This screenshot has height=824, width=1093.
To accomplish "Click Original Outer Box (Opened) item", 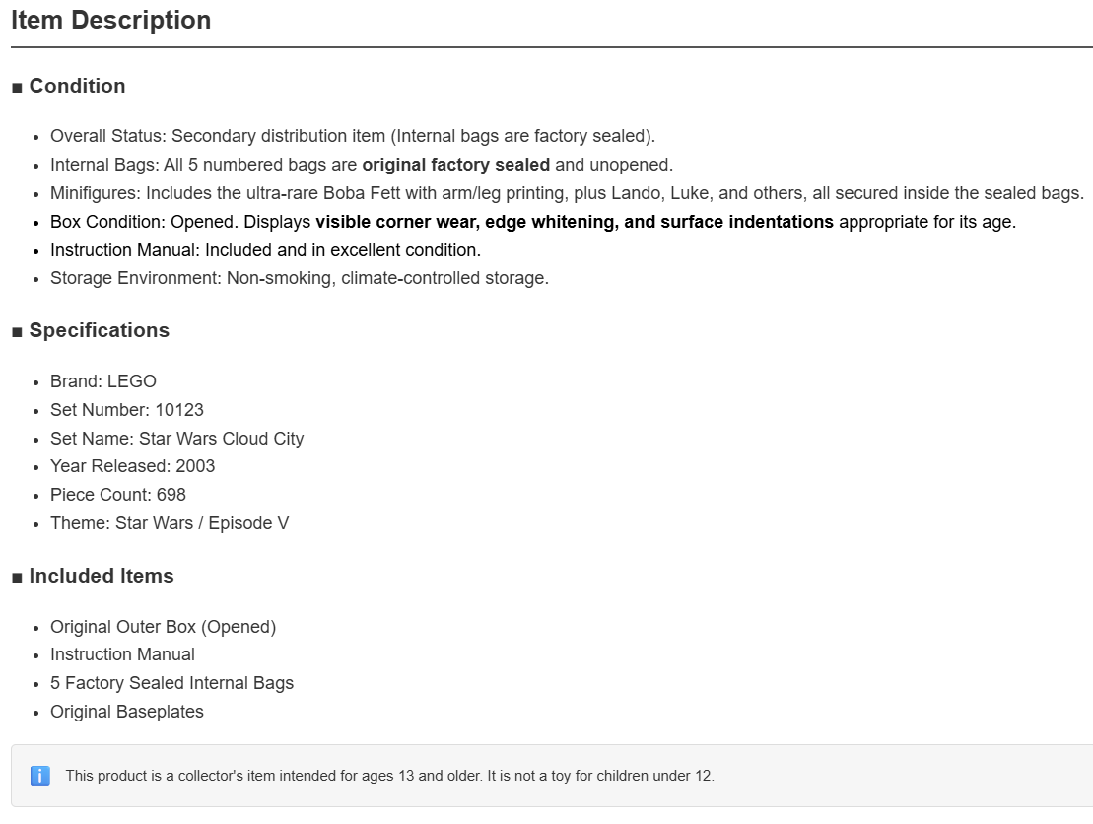I will (x=164, y=627).
